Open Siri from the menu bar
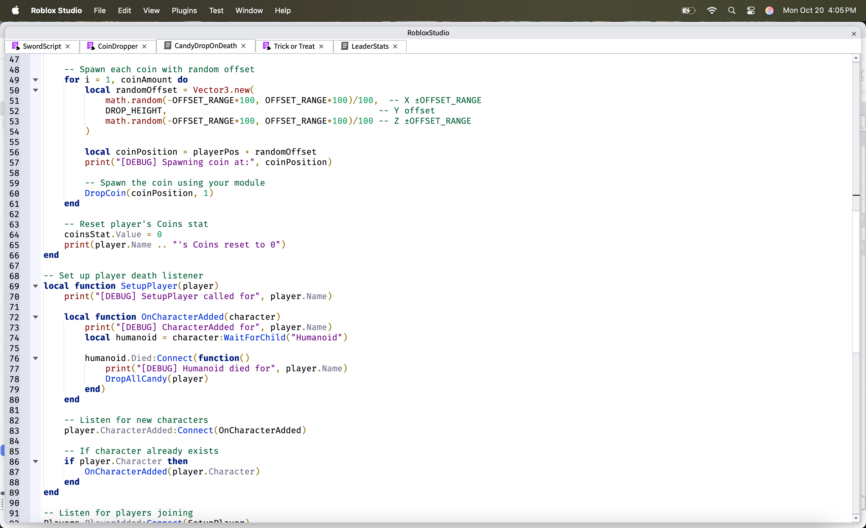The height and width of the screenshot is (528, 866). coord(769,11)
